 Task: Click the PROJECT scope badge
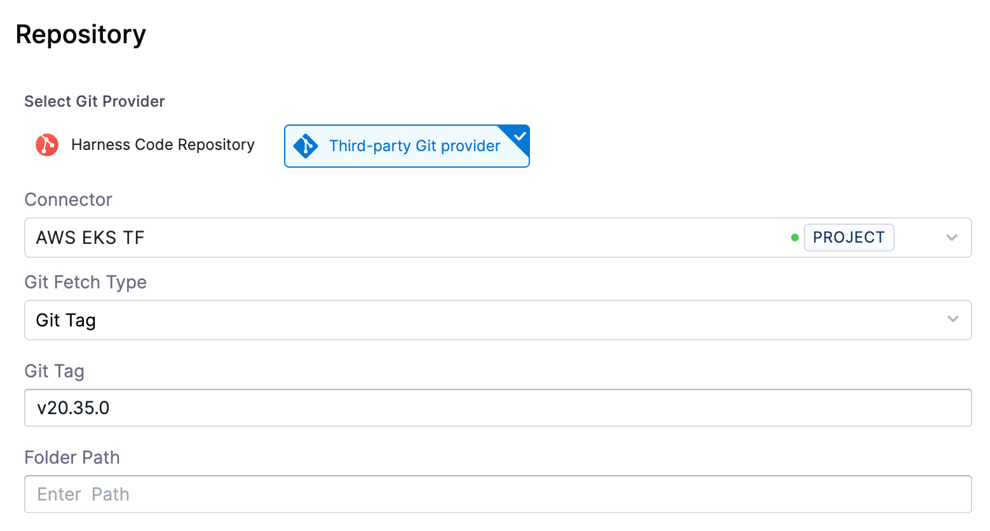coord(848,238)
